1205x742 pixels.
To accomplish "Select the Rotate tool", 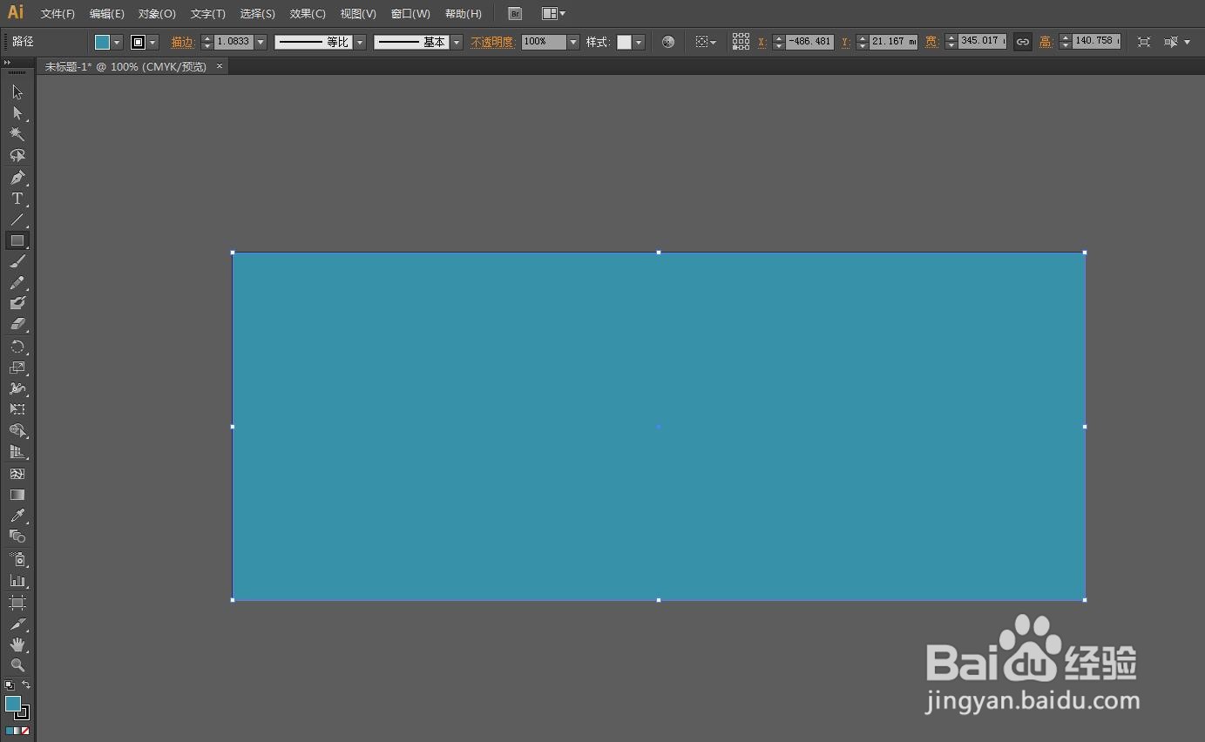I will 17,347.
